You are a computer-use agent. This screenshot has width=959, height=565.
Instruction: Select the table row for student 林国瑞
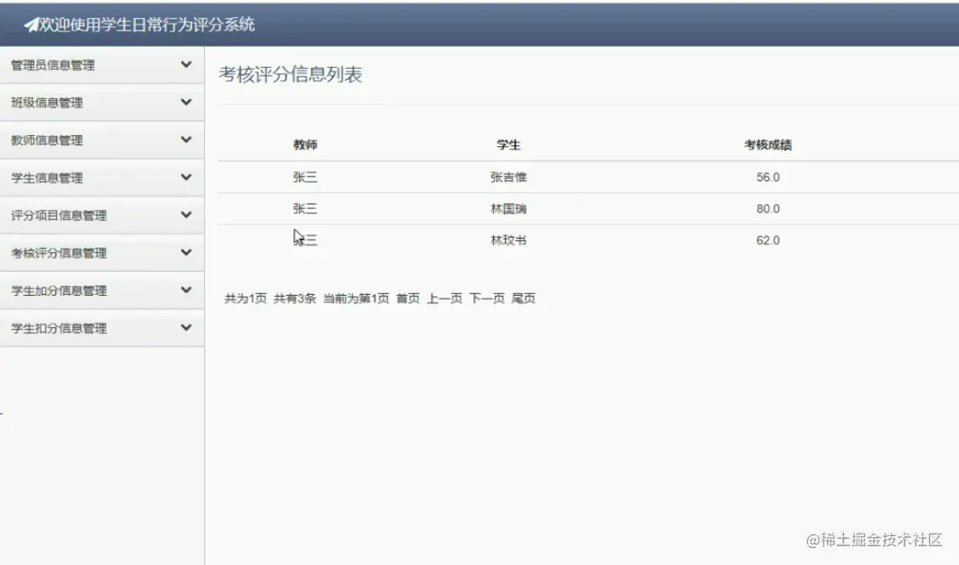pyautogui.click(x=510, y=208)
